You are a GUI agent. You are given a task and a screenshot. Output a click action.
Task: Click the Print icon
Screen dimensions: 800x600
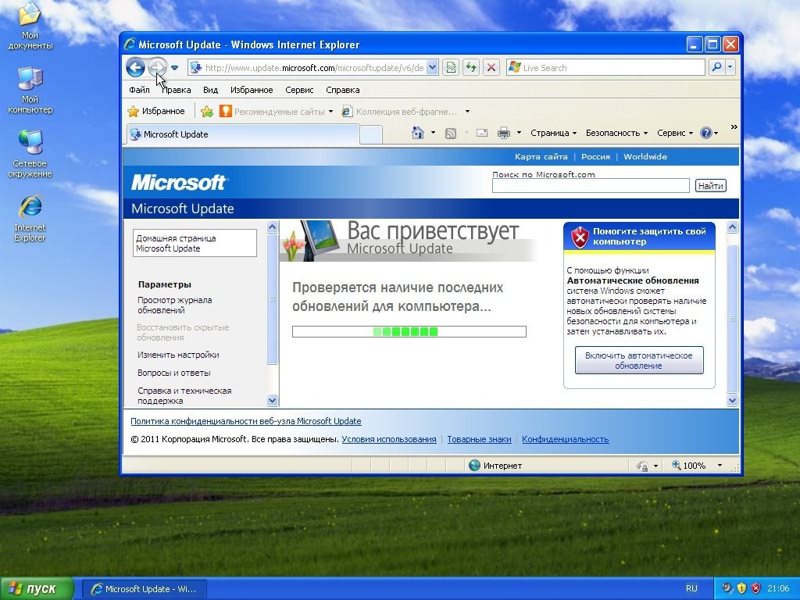click(504, 133)
